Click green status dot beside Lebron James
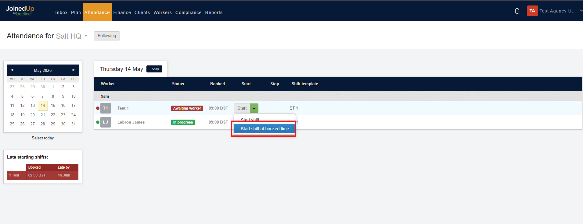 [x=98, y=122]
